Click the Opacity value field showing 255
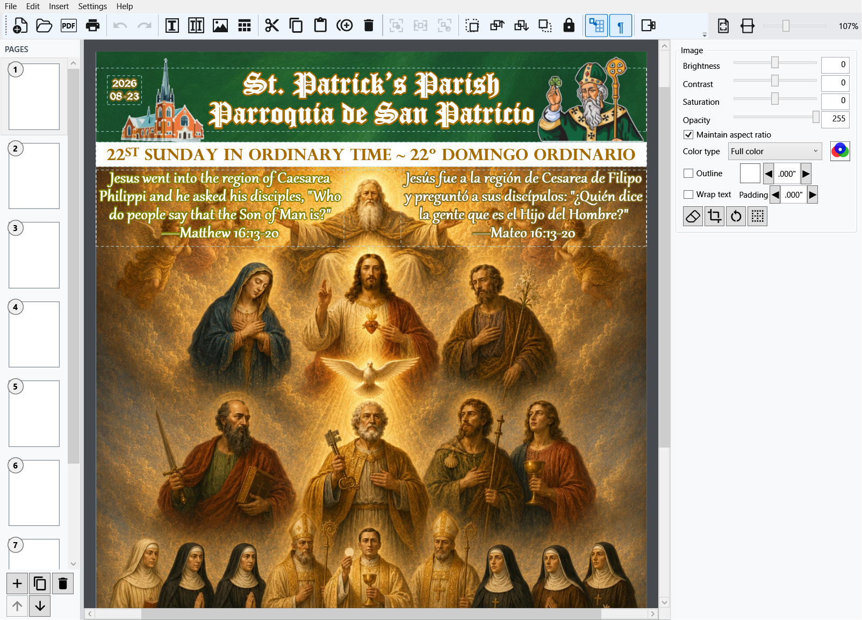Image resolution: width=862 pixels, height=620 pixels. coord(835,119)
